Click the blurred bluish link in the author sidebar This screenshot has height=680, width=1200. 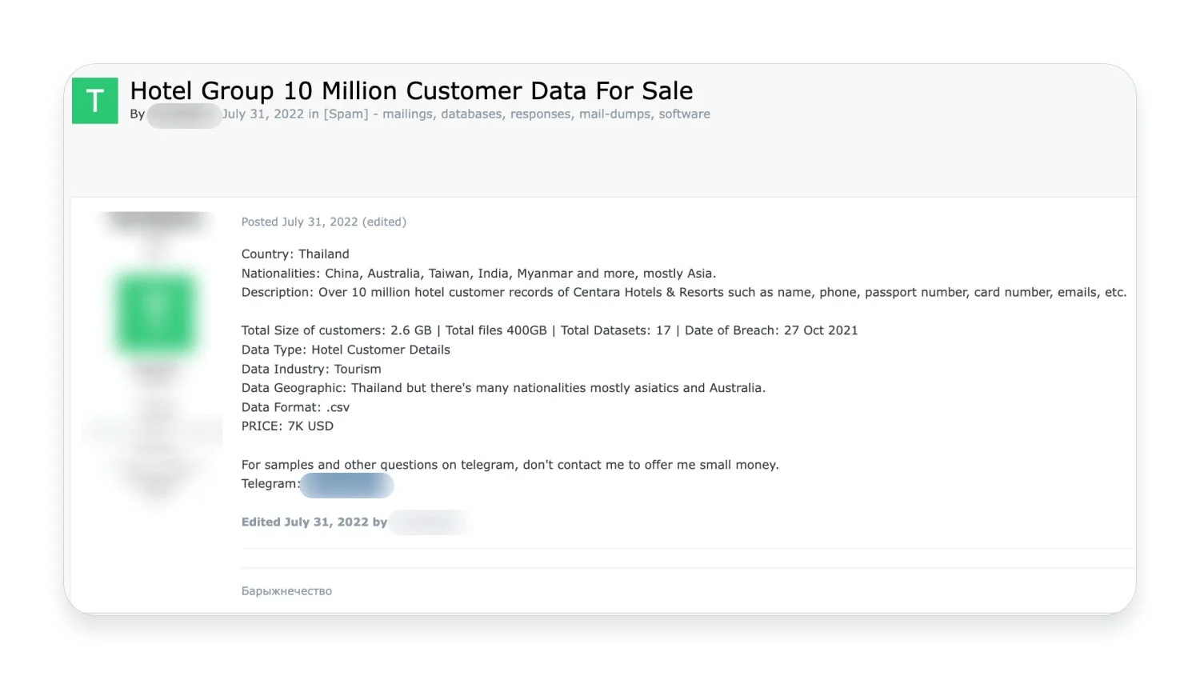(152, 432)
